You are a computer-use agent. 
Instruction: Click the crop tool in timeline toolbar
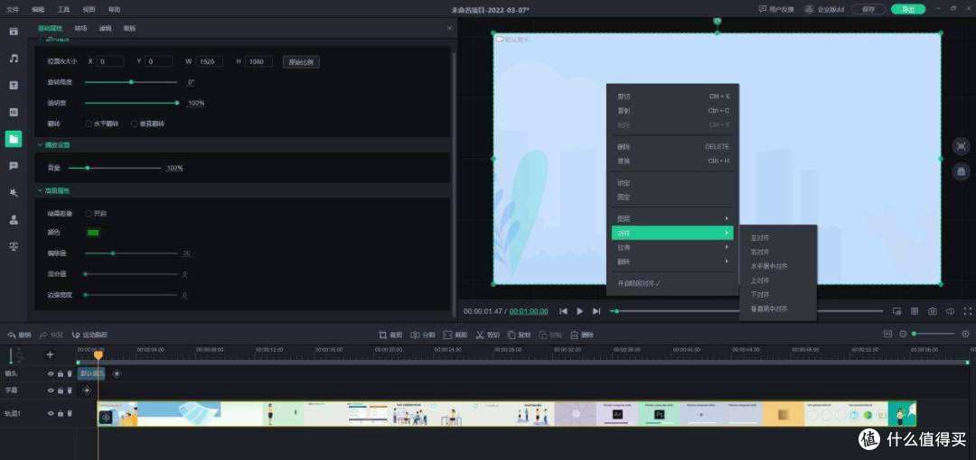[x=390, y=335]
